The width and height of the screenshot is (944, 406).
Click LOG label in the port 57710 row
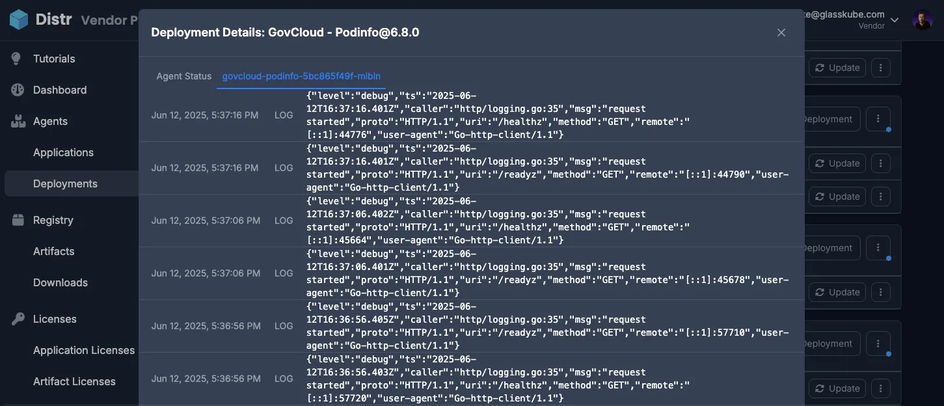[x=284, y=326]
